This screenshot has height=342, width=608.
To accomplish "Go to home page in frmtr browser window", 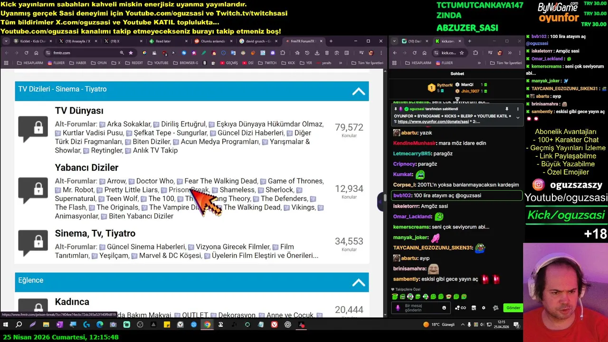I will tap(36, 53).
